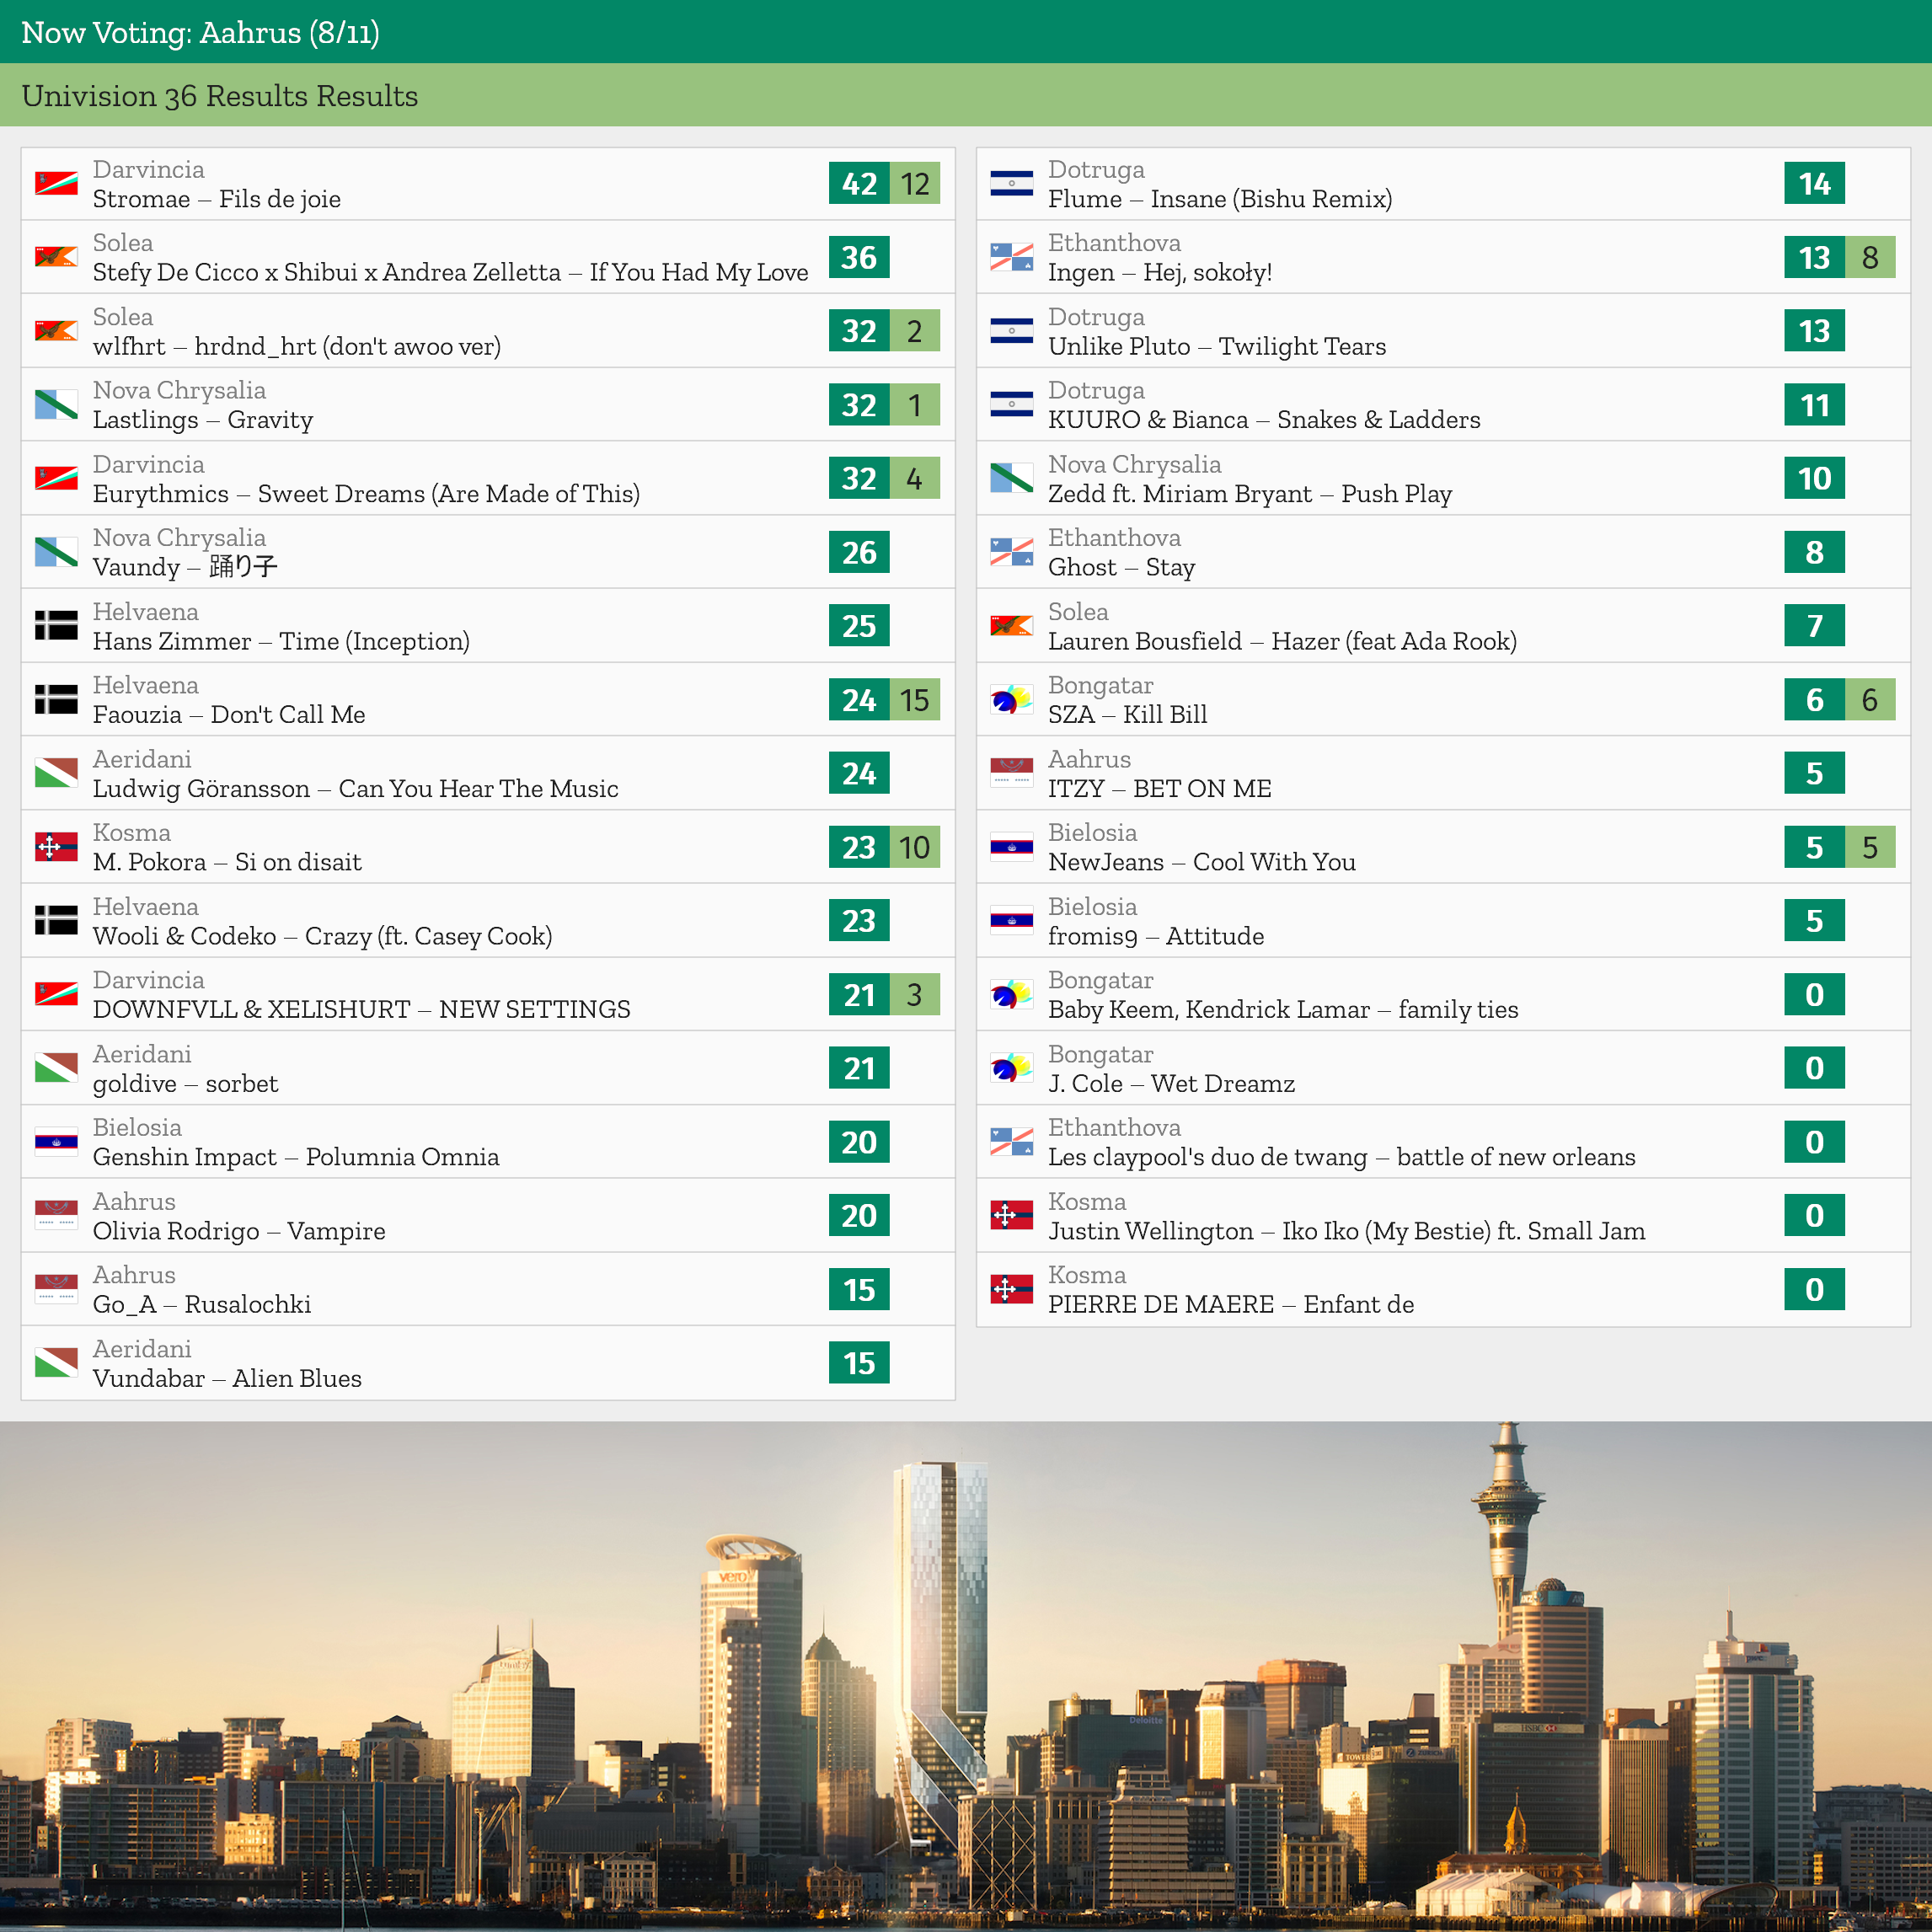Click the 15 points badge for Faouzia

coord(914,700)
